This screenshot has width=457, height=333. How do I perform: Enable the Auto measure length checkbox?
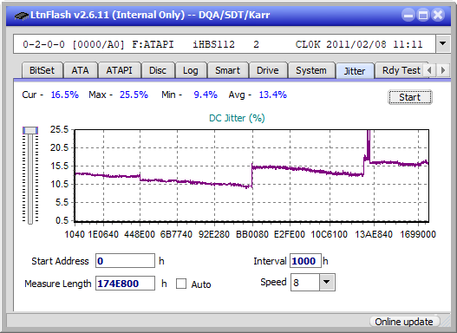coord(181,284)
